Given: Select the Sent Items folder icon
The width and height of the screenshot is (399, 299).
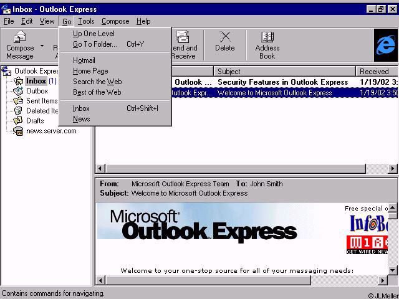Looking at the screenshot, I should [18, 101].
